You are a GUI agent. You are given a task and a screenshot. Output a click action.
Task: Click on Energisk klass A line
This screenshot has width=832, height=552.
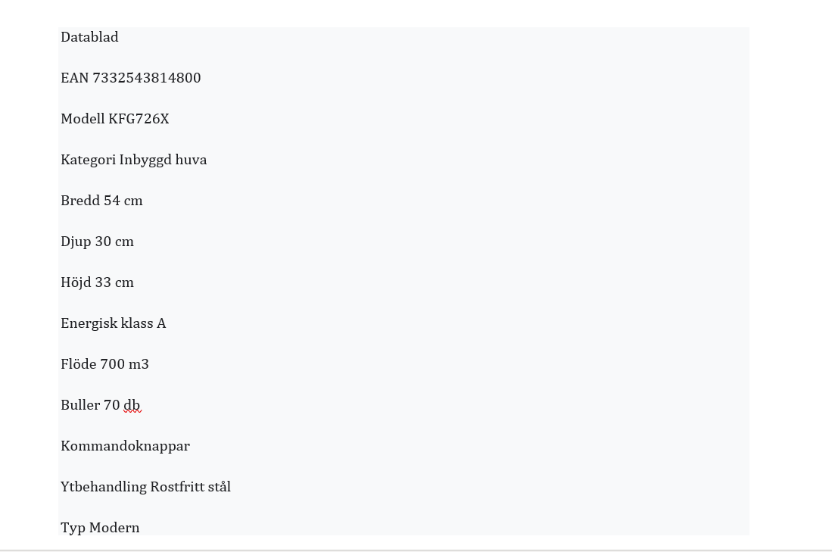(x=114, y=324)
